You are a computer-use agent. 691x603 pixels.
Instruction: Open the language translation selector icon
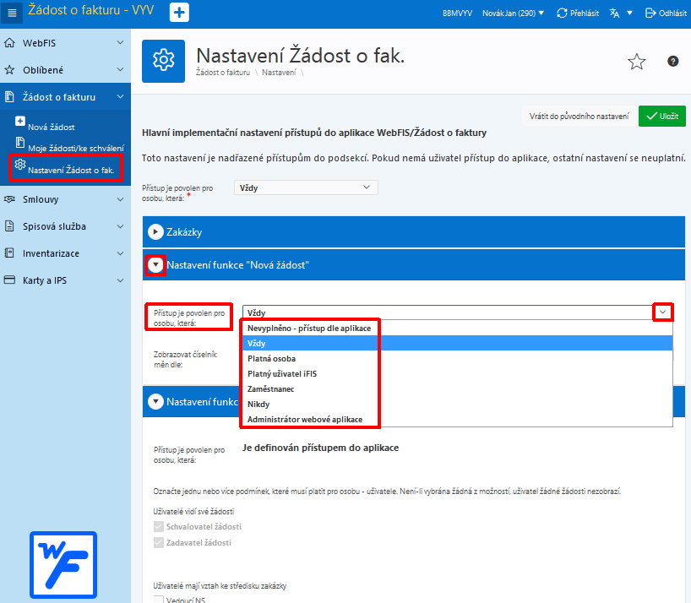click(615, 14)
